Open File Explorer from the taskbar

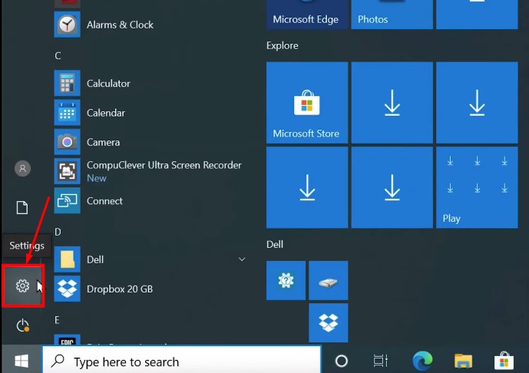point(463,361)
